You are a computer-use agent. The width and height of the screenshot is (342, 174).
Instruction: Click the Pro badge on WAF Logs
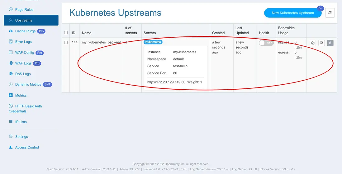37,63
